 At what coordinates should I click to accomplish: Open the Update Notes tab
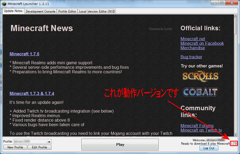[13, 11]
